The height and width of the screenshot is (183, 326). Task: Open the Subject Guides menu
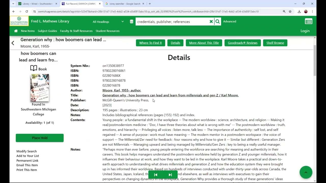[x=47, y=31]
